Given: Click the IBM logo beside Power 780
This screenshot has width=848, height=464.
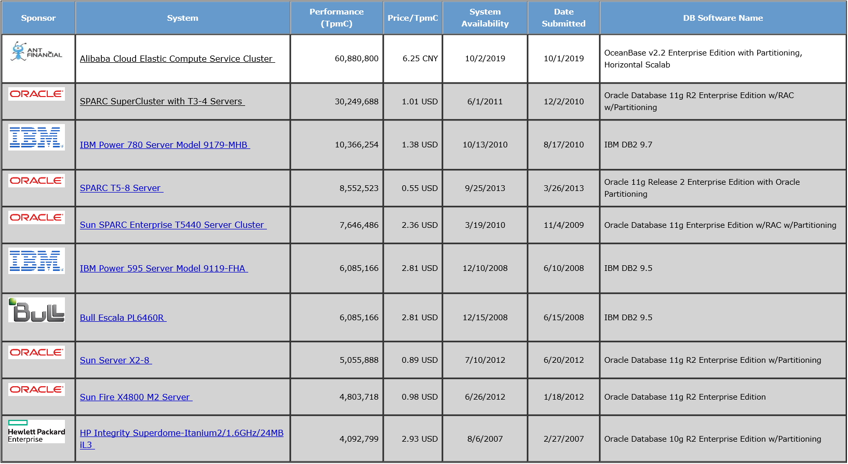Looking at the screenshot, I should tap(36, 138).
